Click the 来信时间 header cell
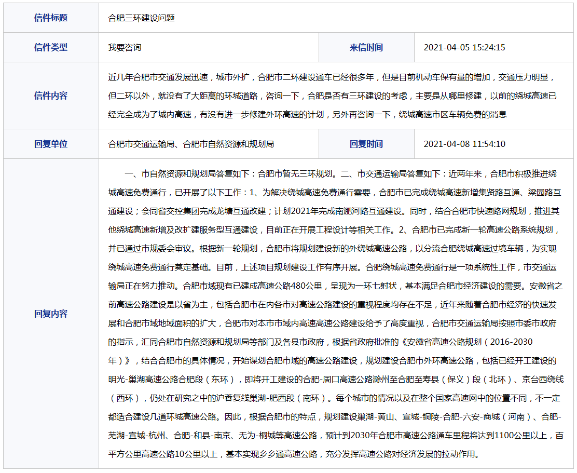The width and height of the screenshot is (577, 473). 366,47
